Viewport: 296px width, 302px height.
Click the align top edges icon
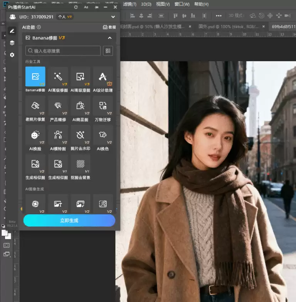tap(175, 15)
